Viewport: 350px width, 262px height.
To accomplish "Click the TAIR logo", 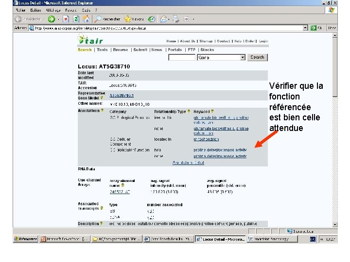I will click(x=90, y=39).
